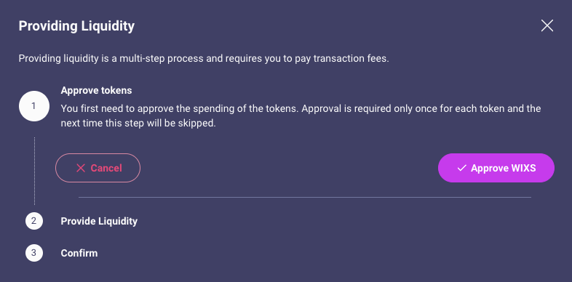Select the step 1 circle indicator
This screenshot has height=282, width=572.
coord(34,106)
